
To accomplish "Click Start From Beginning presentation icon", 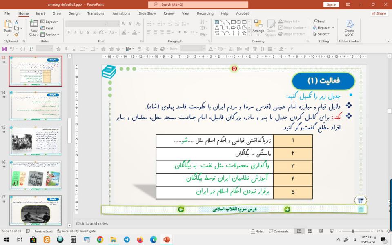I will coord(31,49).
